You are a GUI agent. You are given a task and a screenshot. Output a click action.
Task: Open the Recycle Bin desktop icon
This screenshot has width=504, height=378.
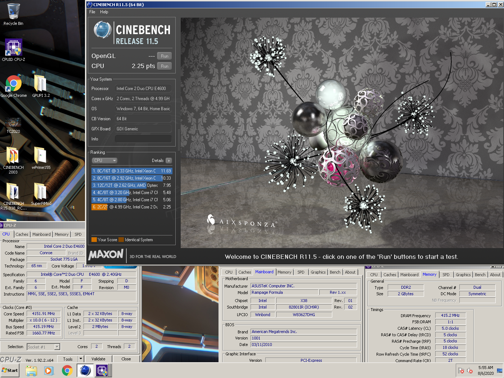[x=13, y=14]
